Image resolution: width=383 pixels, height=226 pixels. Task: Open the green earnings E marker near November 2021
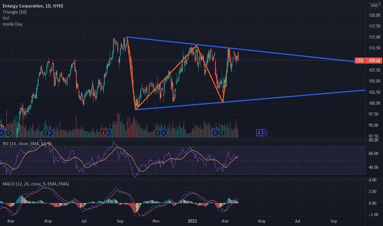tap(157, 133)
